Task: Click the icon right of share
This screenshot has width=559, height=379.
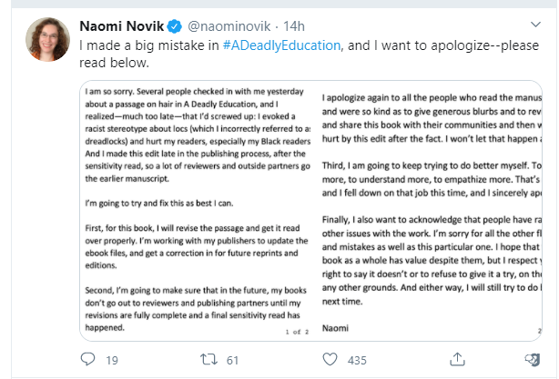Action: coord(533,360)
